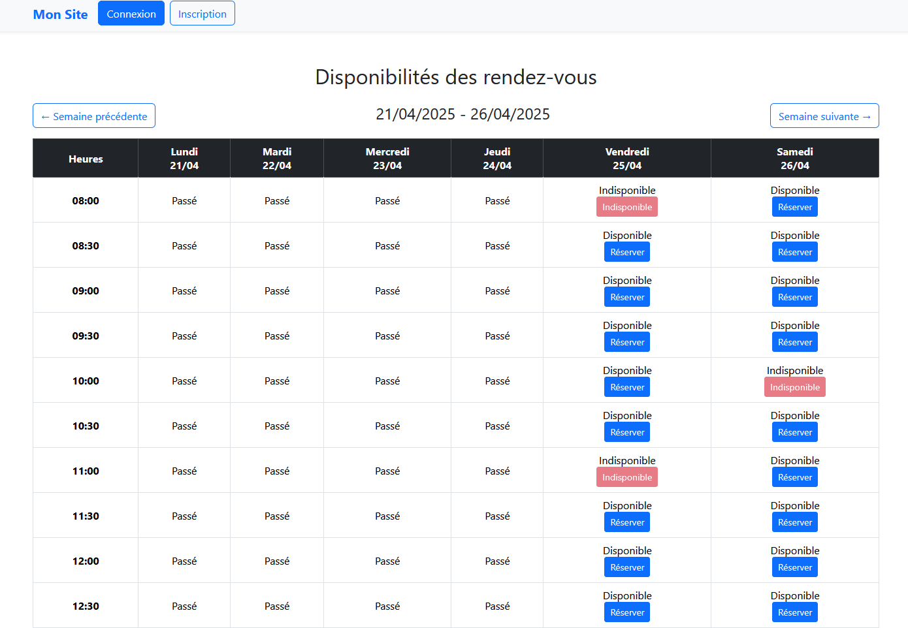Go to Semaine précédente
Image resolution: width=908 pixels, height=628 pixels.
(94, 116)
